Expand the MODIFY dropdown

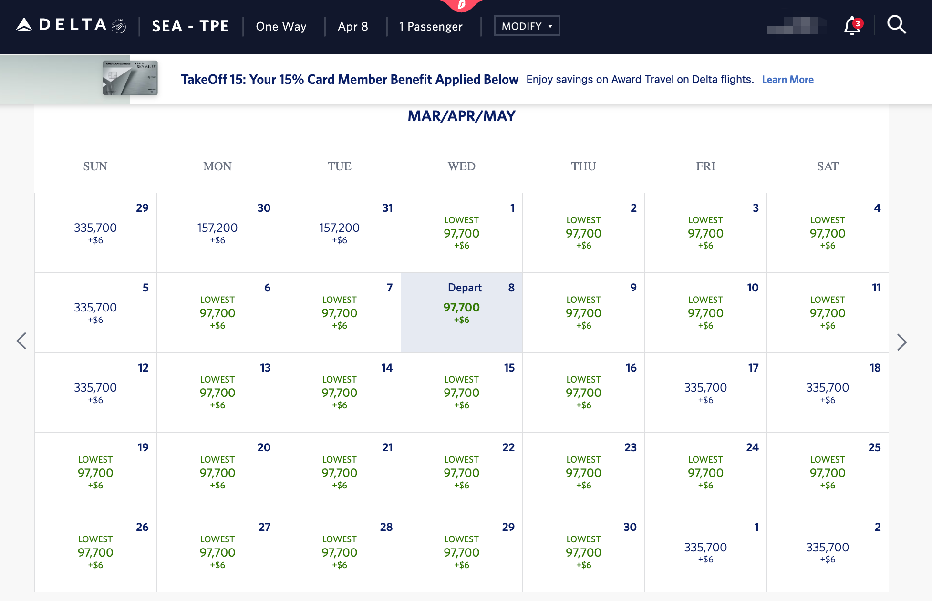[527, 26]
